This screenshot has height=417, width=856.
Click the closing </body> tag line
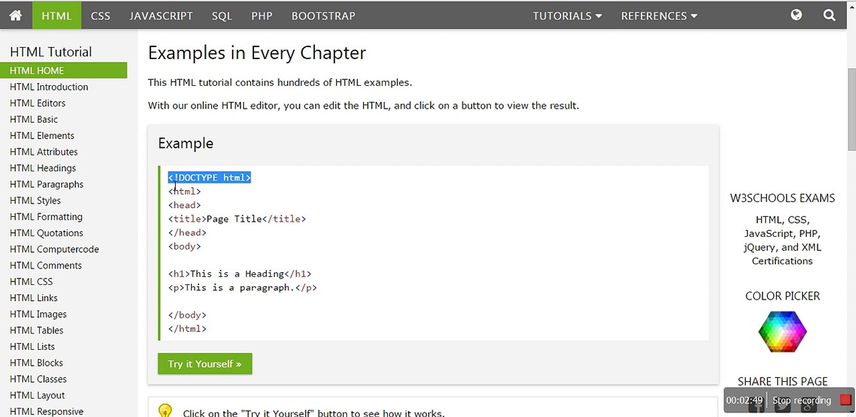click(187, 315)
